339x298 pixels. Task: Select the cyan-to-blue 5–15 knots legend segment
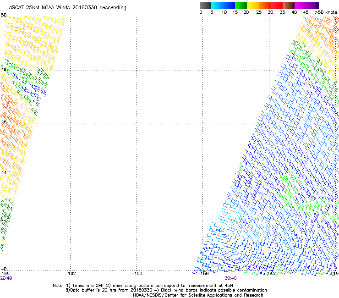pos(223,6)
